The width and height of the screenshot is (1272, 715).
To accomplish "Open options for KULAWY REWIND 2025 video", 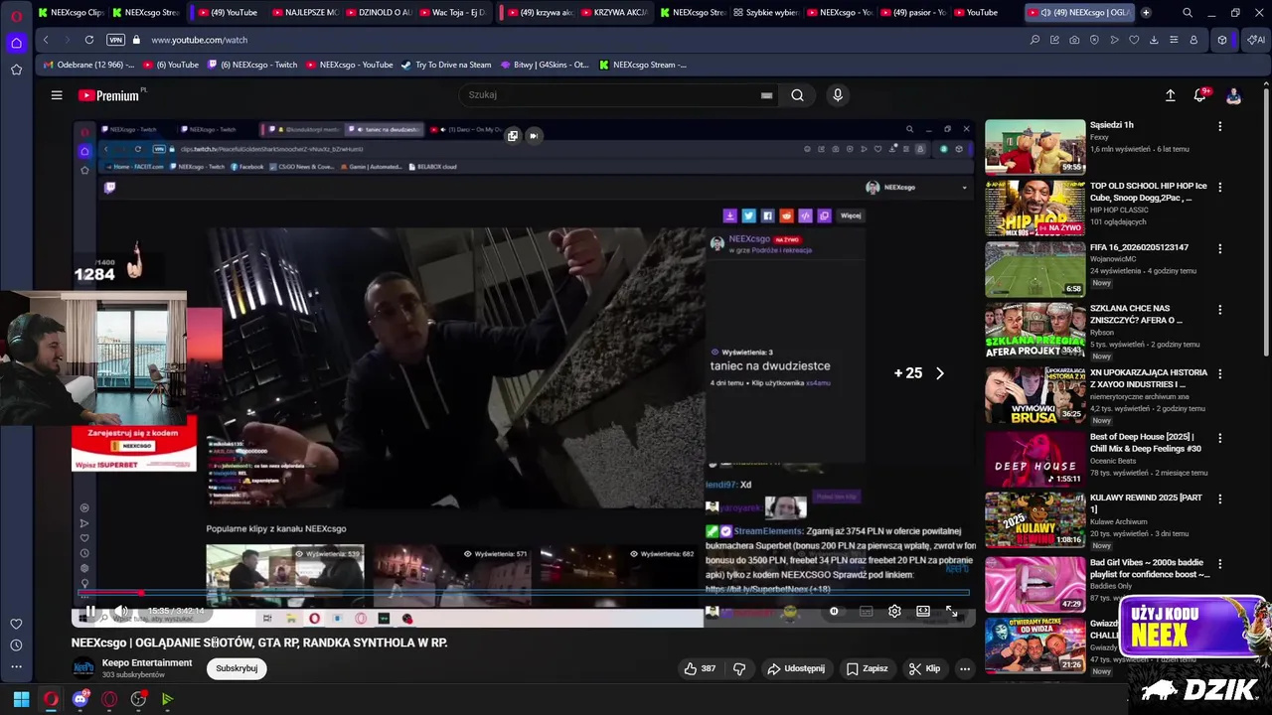I will click(1219, 499).
